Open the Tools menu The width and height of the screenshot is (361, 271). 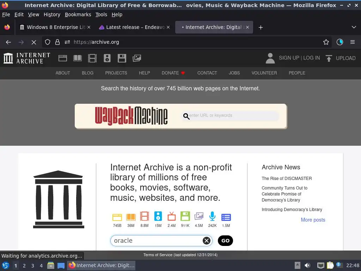(x=101, y=14)
